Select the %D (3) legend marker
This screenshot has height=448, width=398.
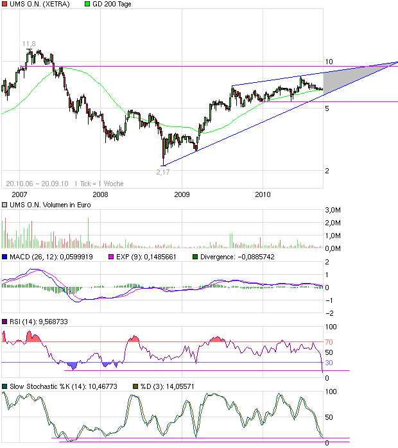coord(135,386)
